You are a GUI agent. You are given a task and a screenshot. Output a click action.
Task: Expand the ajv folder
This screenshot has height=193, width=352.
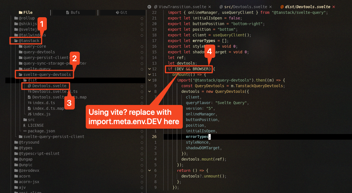20,187
